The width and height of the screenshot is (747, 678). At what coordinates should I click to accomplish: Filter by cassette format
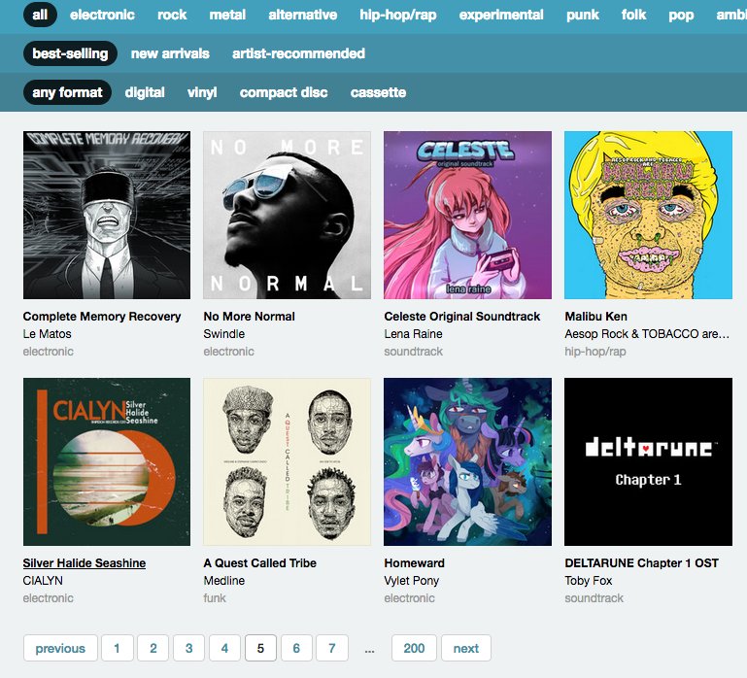378,92
